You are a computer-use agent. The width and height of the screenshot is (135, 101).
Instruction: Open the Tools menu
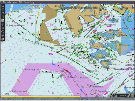click(26, 2)
